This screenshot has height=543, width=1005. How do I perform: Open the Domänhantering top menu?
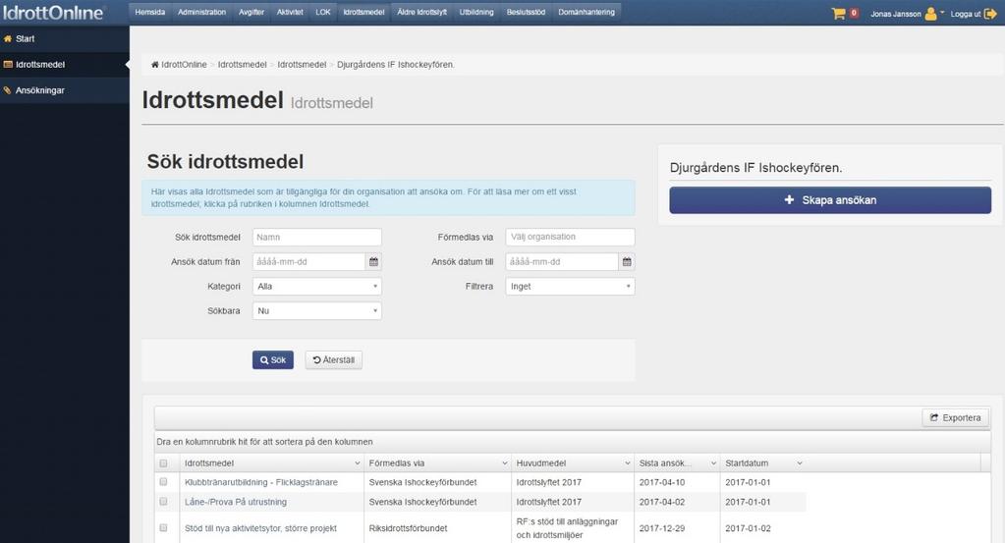[586, 12]
